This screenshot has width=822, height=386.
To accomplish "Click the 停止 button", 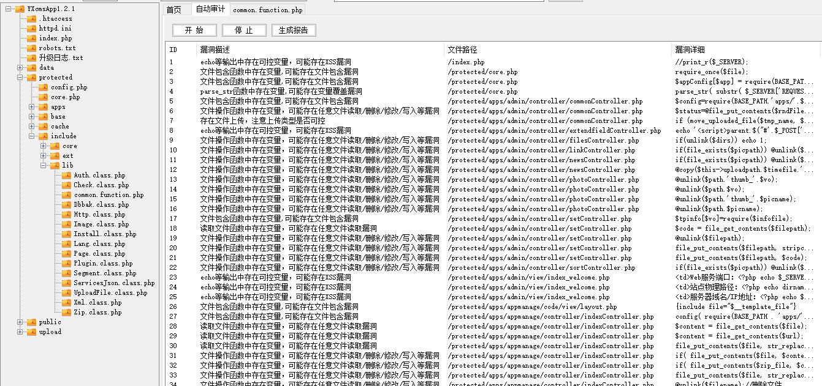I will point(243,30).
